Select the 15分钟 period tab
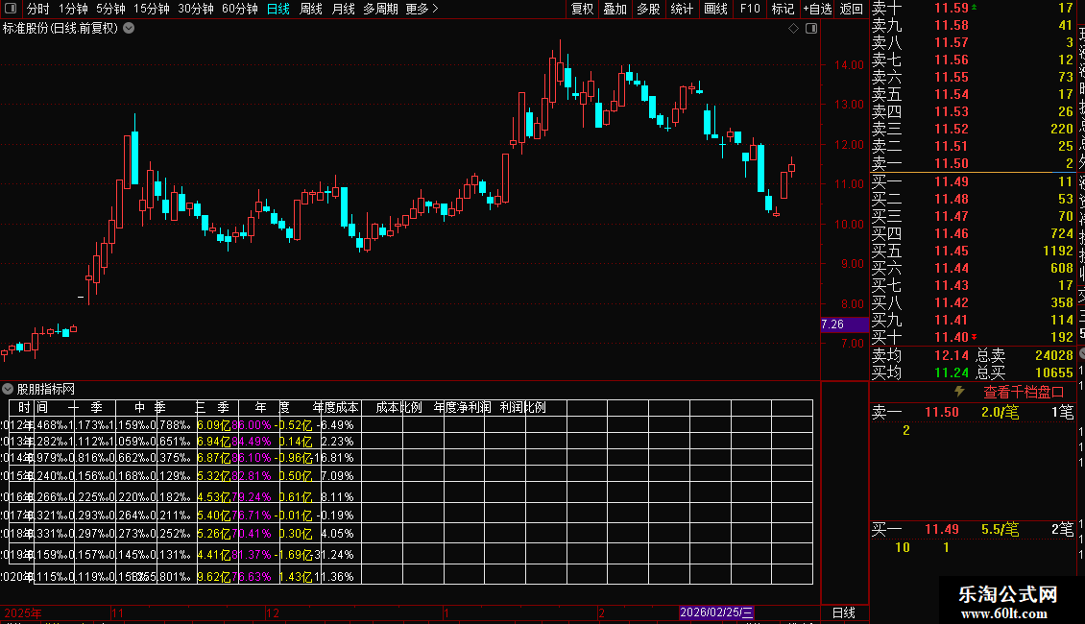 click(x=151, y=9)
